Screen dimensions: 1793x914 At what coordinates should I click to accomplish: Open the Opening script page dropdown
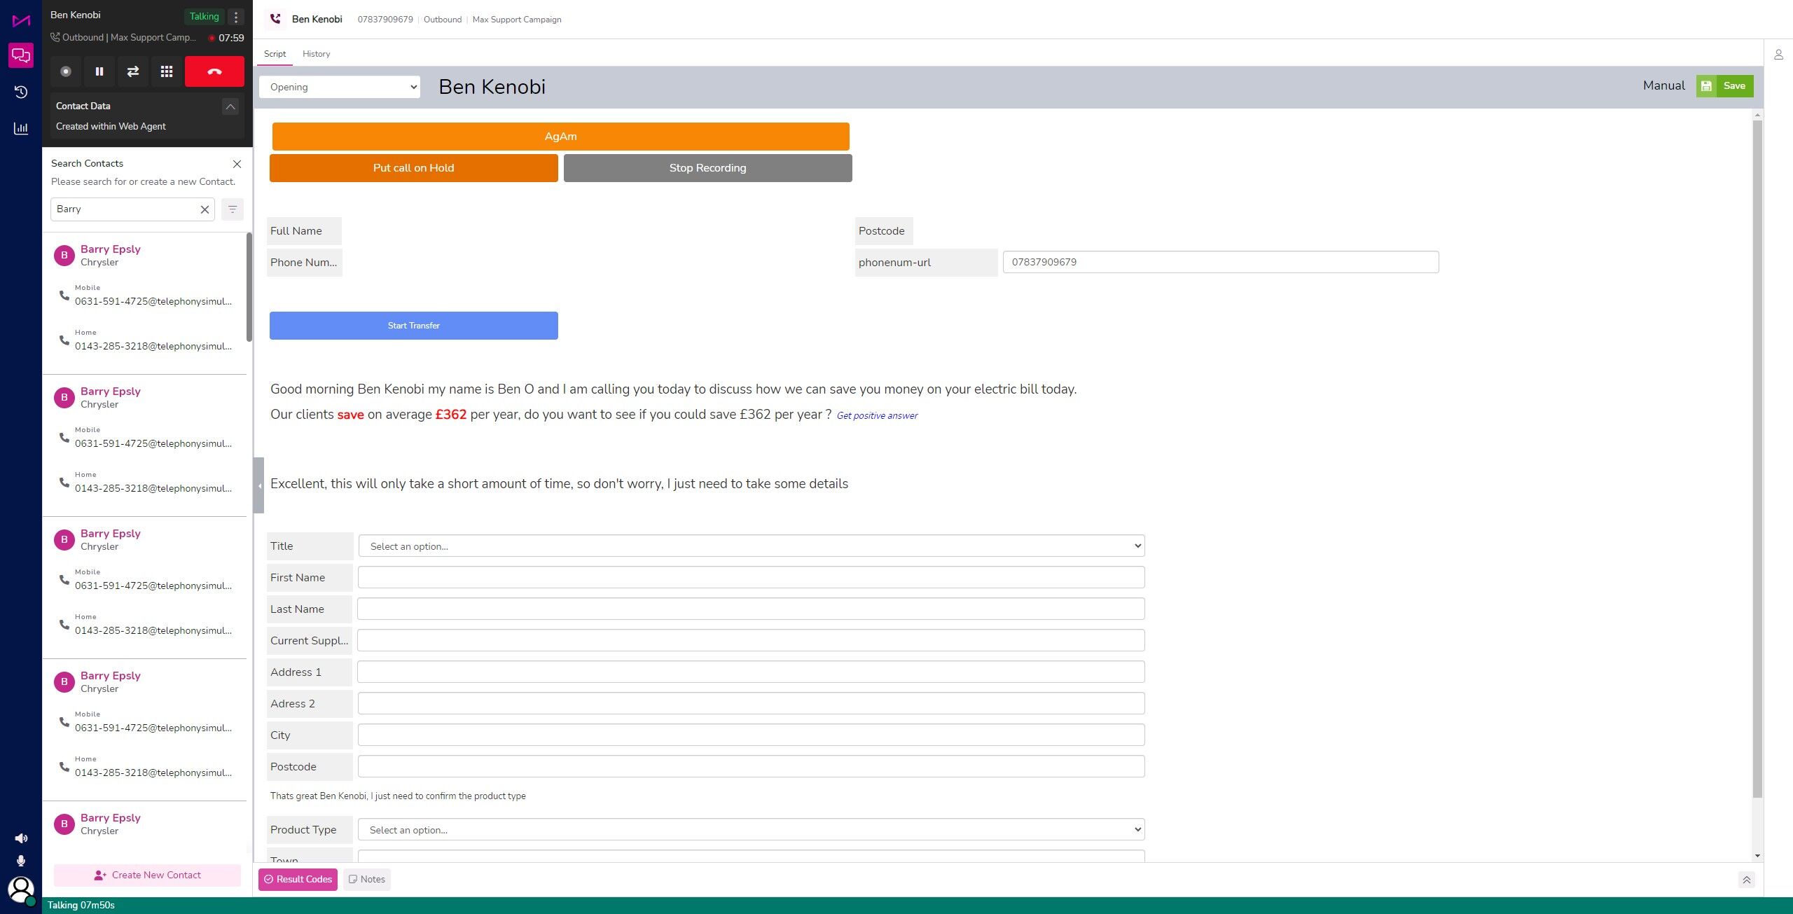click(340, 87)
